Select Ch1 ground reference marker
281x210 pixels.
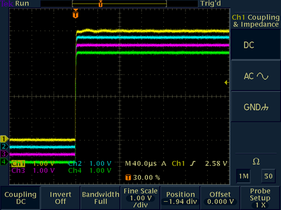point(4,139)
